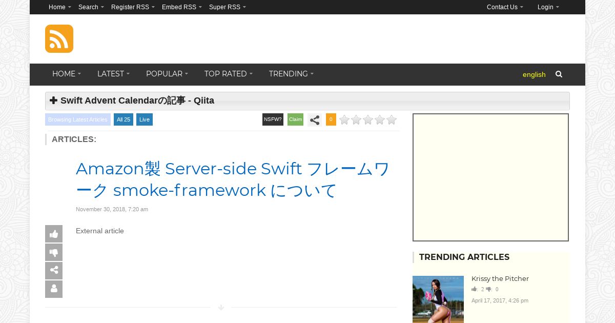Screen dimensions: 615x323
Task: Click the green Claim button
Action: click(x=295, y=119)
